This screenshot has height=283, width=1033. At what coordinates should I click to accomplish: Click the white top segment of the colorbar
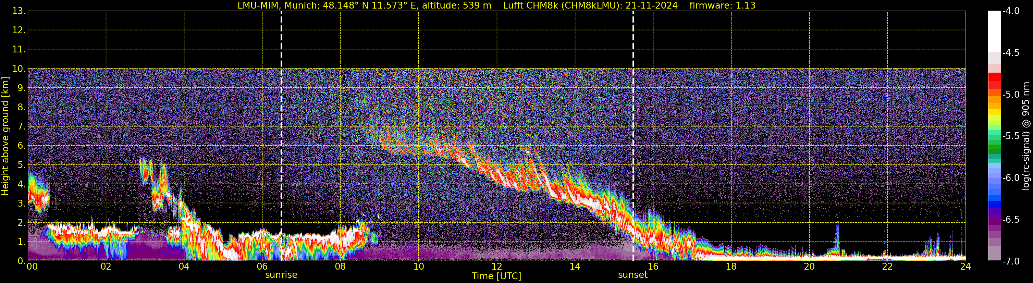995,31
